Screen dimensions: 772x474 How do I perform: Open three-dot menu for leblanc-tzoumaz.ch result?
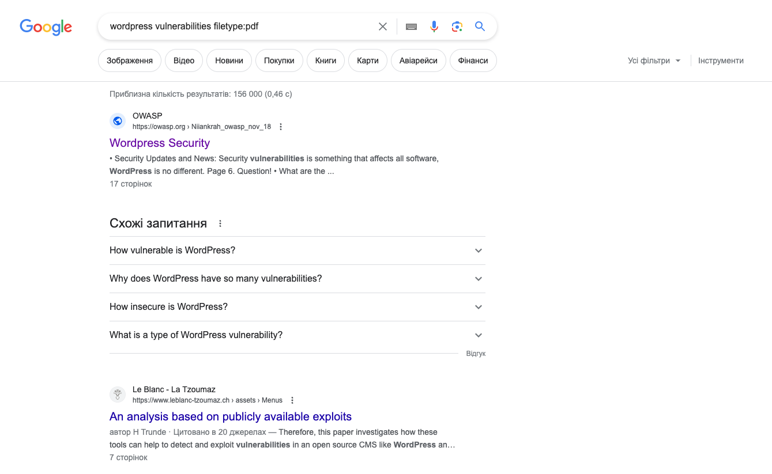292,400
